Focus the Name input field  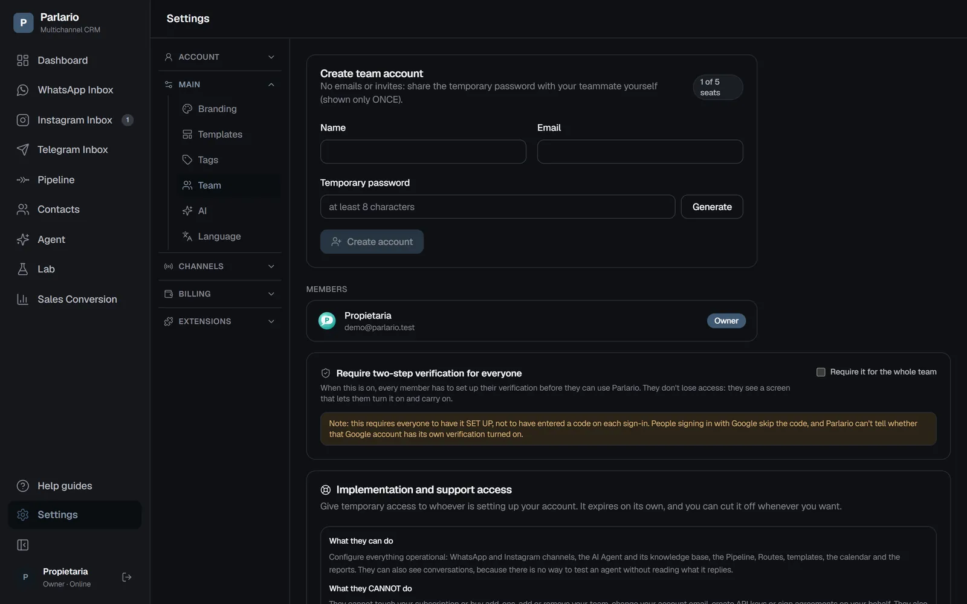point(423,152)
